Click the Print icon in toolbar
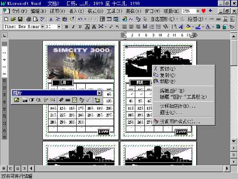Screen dimensions: 238x179 coord(29,19)
